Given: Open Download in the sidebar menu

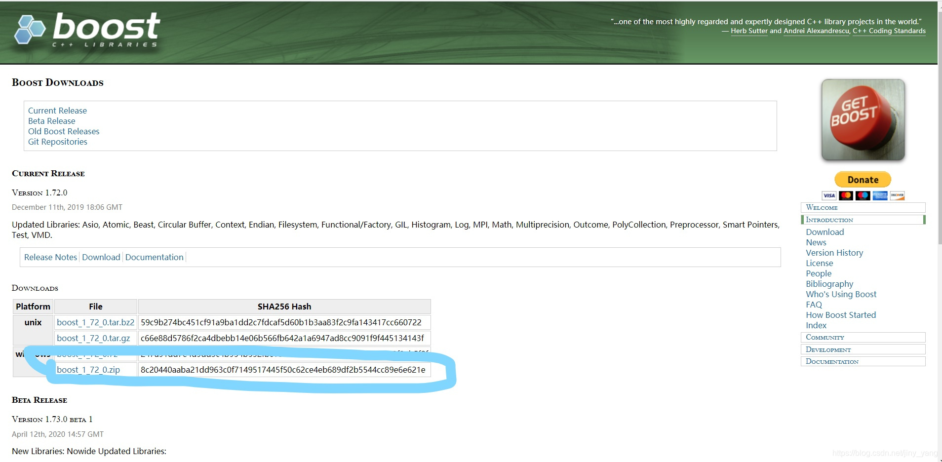Looking at the screenshot, I should tap(825, 232).
